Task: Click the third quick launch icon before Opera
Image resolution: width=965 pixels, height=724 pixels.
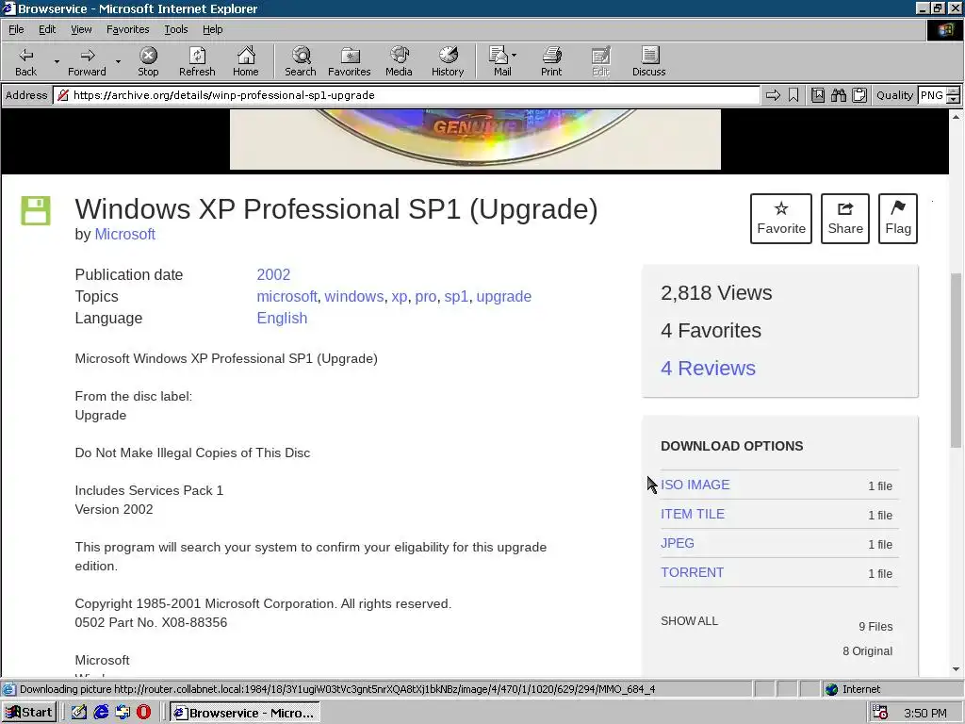Action: [123, 713]
